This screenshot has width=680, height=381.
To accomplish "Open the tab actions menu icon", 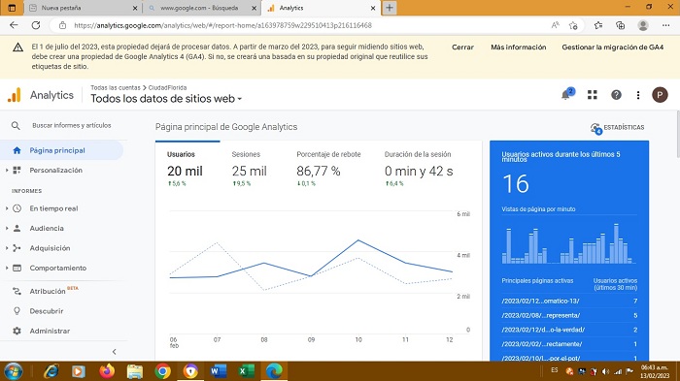I will [12, 8].
